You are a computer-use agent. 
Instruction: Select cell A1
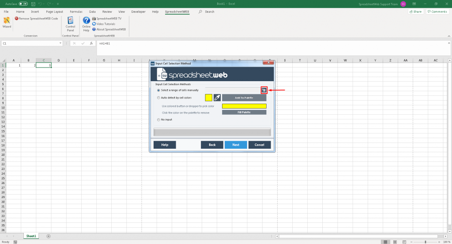click(14, 65)
